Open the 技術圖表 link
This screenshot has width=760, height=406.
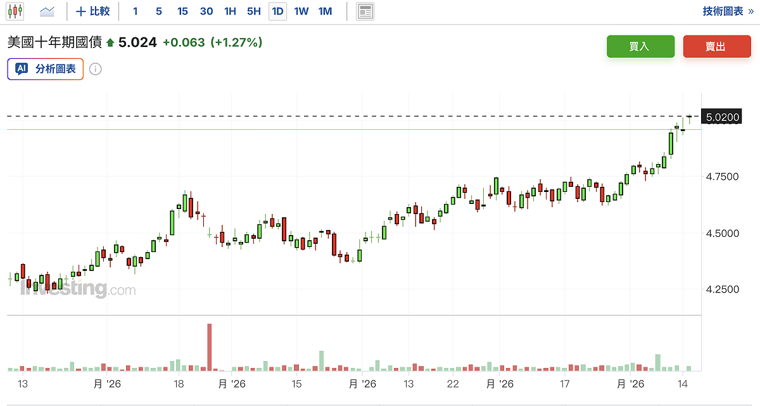point(728,11)
